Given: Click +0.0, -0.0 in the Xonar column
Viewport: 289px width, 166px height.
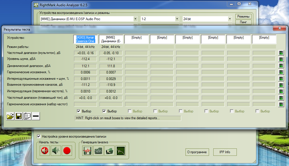Looking at the screenshot, I should click(85, 98).
